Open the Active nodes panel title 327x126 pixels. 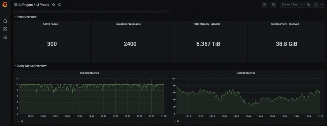pyautogui.click(x=50, y=24)
